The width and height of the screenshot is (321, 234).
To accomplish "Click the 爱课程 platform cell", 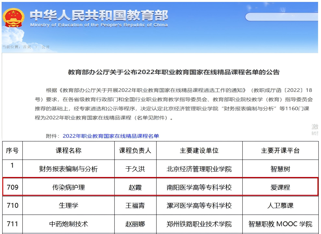I will click(x=280, y=187).
